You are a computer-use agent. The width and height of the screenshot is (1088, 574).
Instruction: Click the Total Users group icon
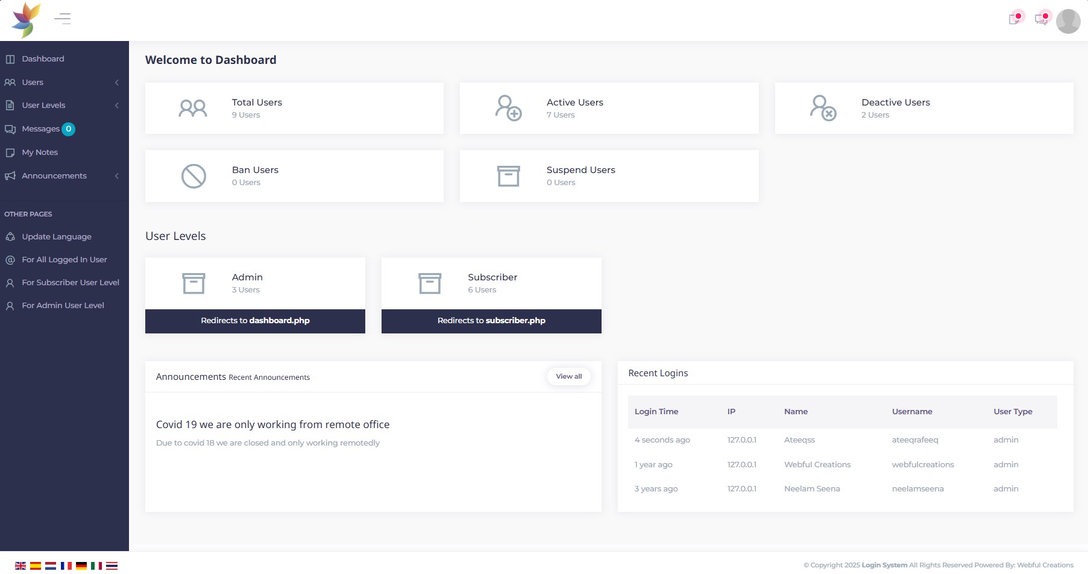pyautogui.click(x=192, y=108)
